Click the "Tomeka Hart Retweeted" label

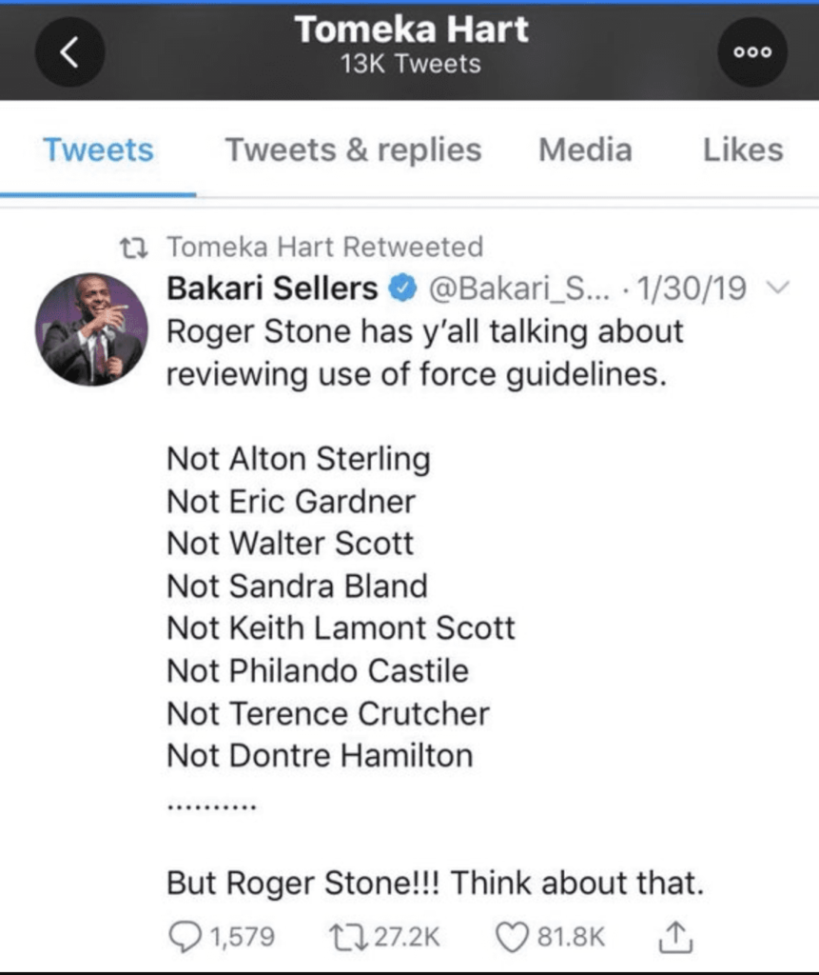pos(325,248)
